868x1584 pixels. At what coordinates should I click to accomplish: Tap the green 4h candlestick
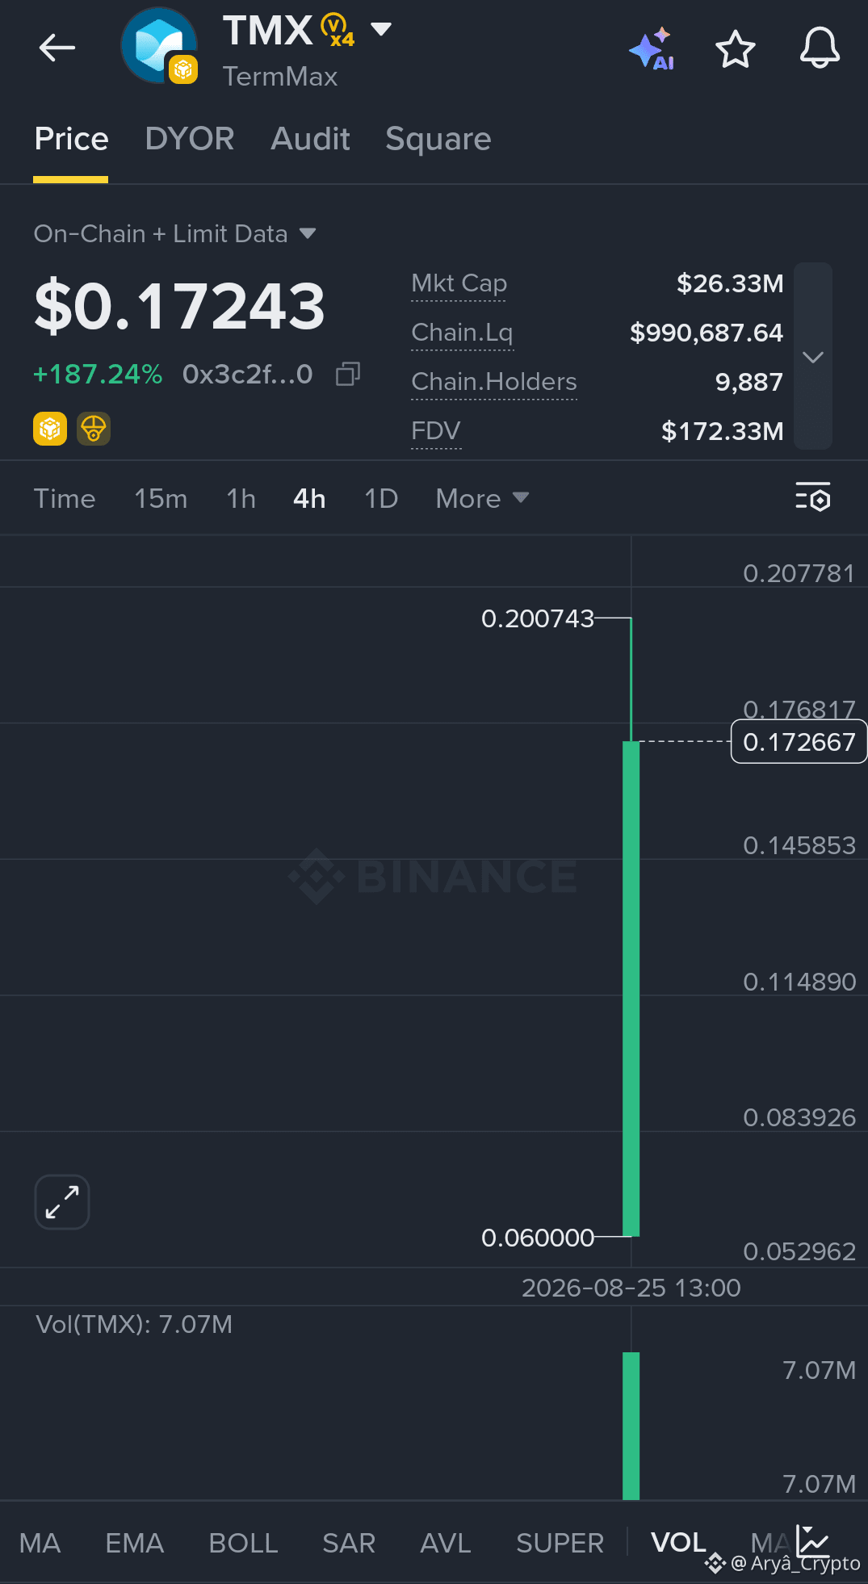coord(631,988)
